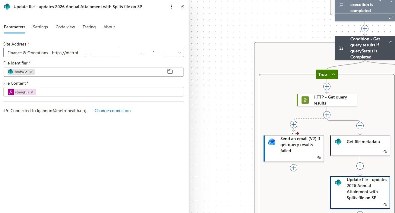395x213 pixels.
Task: Switch to the Code view tab
Action: [x=65, y=27]
